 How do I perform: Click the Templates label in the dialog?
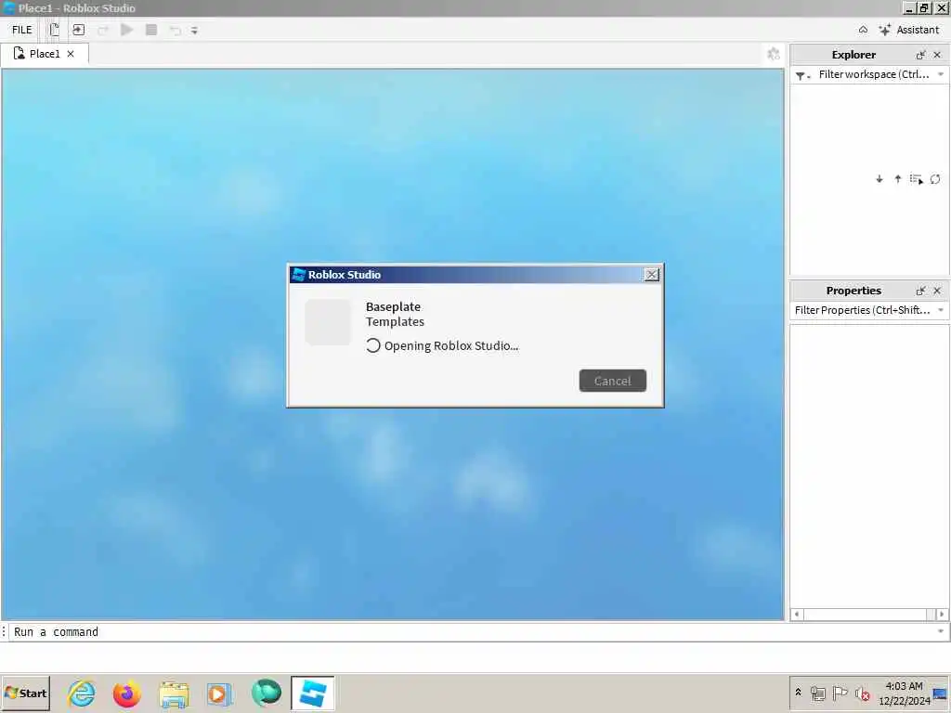[x=395, y=322]
